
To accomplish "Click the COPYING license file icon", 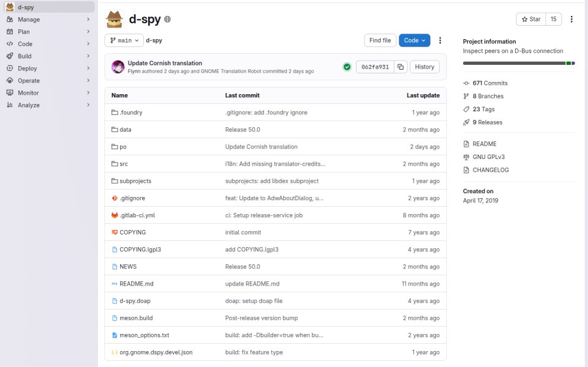I will click(x=115, y=232).
